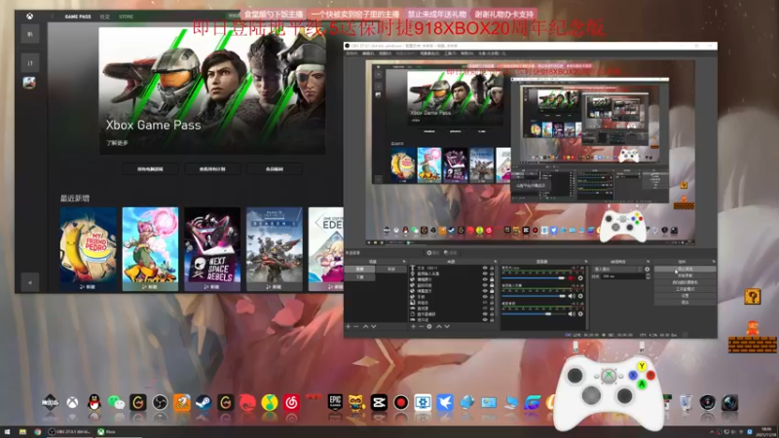
Task: Open CapCut icon in the dock
Action: point(379,403)
